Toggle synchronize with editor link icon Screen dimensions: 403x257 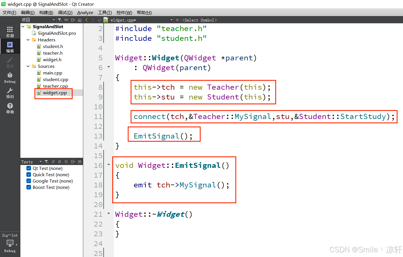pos(66,20)
